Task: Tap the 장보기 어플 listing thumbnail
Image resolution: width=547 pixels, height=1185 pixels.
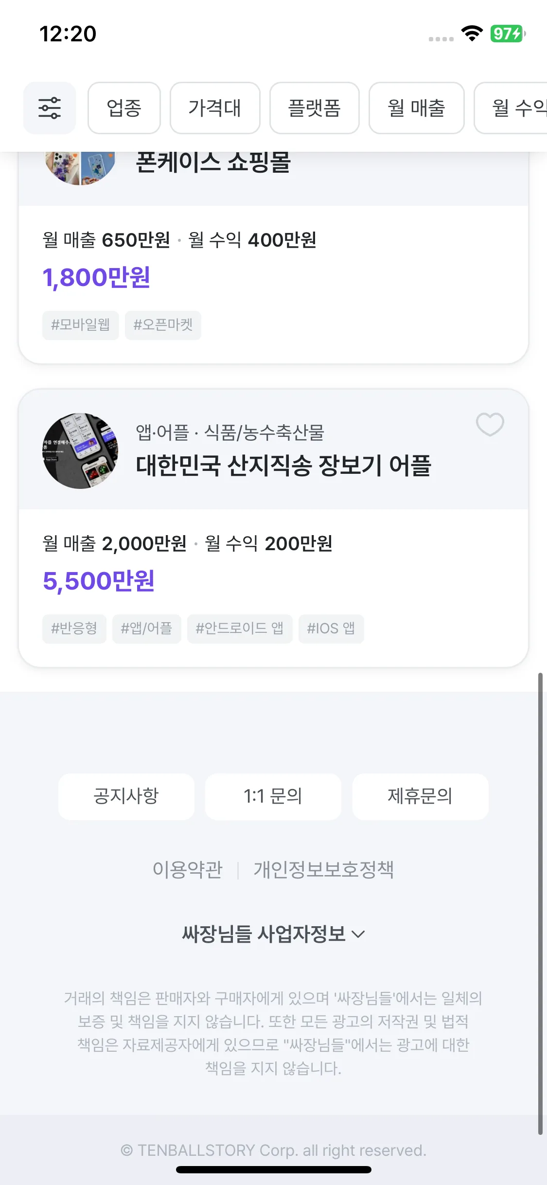Action: 80,451
